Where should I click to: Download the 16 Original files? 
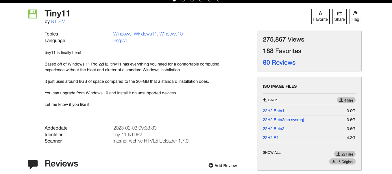tap(342, 162)
